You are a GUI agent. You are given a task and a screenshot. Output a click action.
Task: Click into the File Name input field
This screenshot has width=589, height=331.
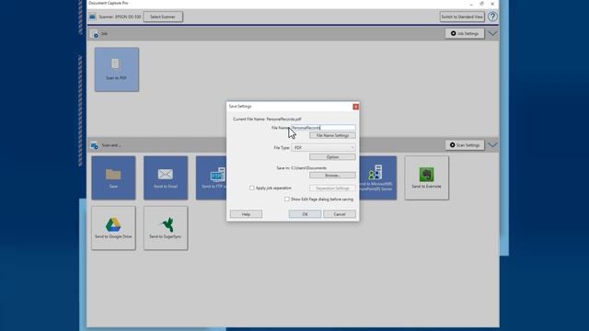[x=323, y=128]
